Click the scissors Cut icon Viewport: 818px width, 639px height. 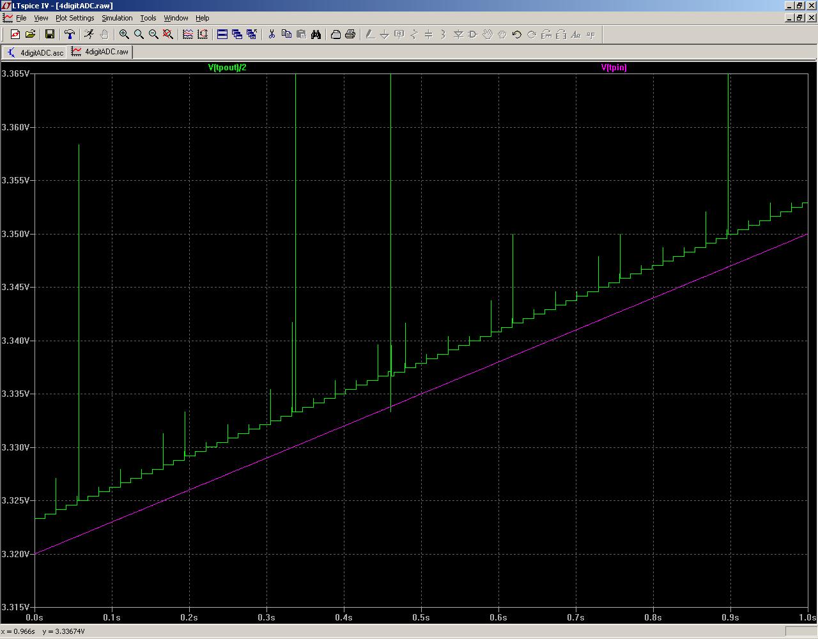(x=272, y=35)
